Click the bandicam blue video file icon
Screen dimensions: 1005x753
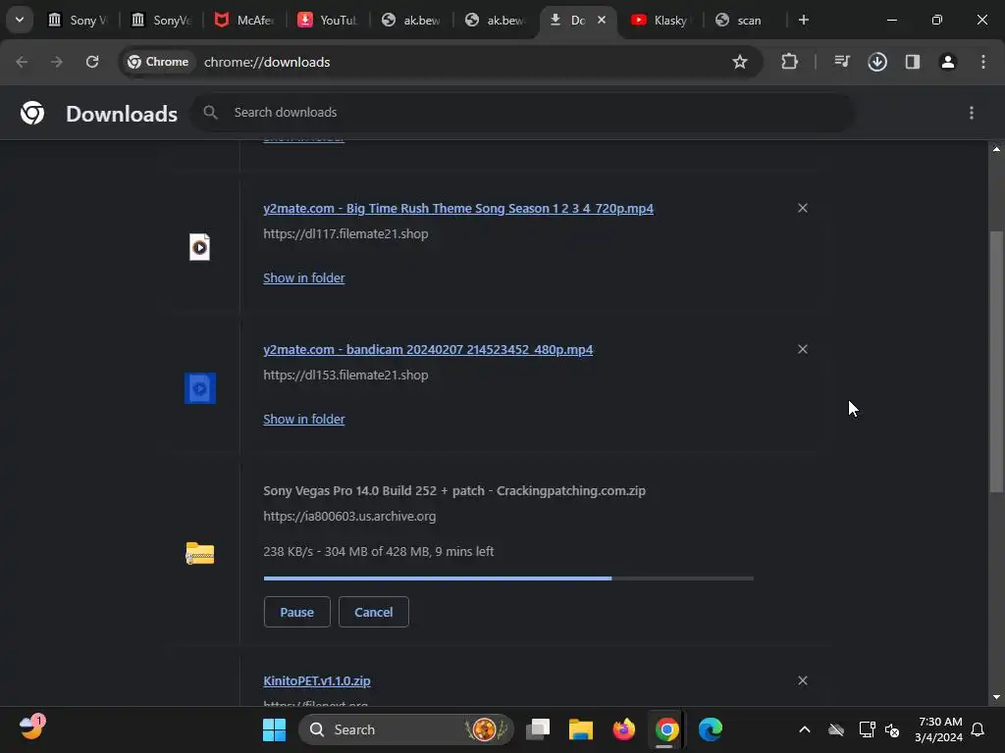click(200, 388)
